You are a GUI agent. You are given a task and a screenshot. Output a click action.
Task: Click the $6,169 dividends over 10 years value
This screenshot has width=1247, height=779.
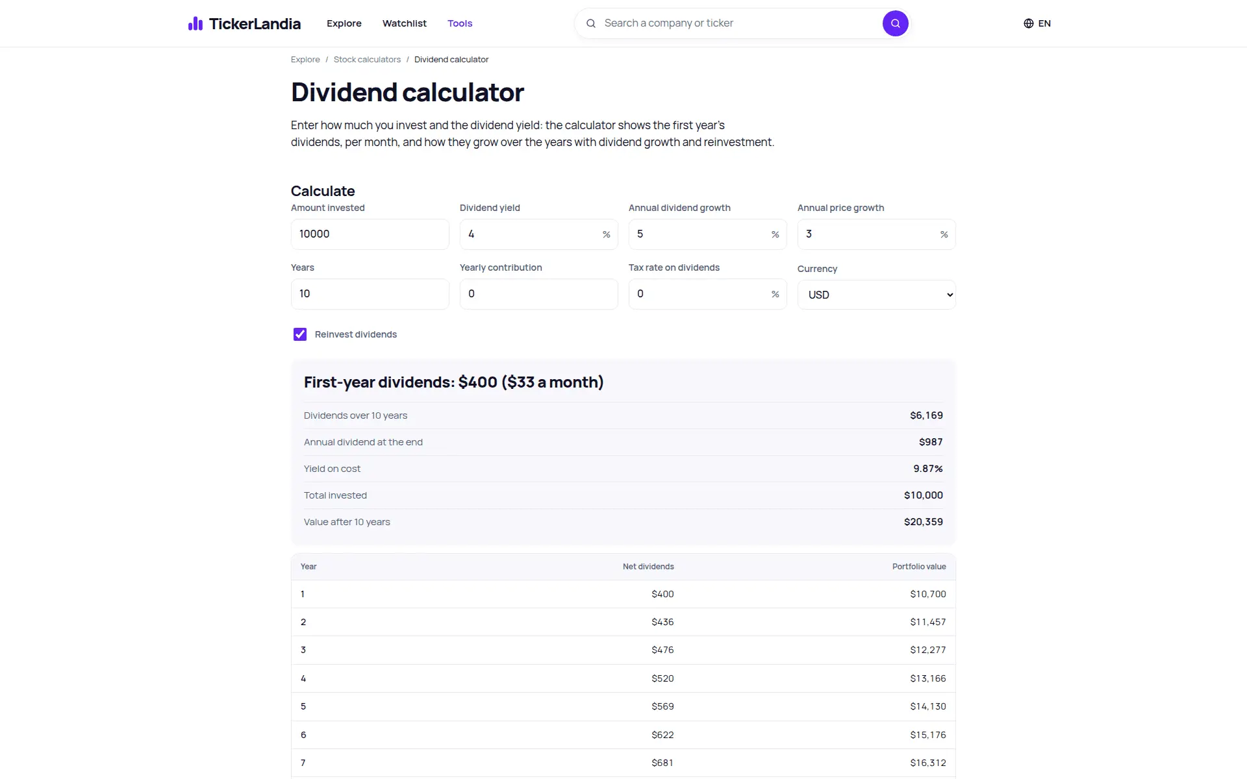click(x=926, y=415)
